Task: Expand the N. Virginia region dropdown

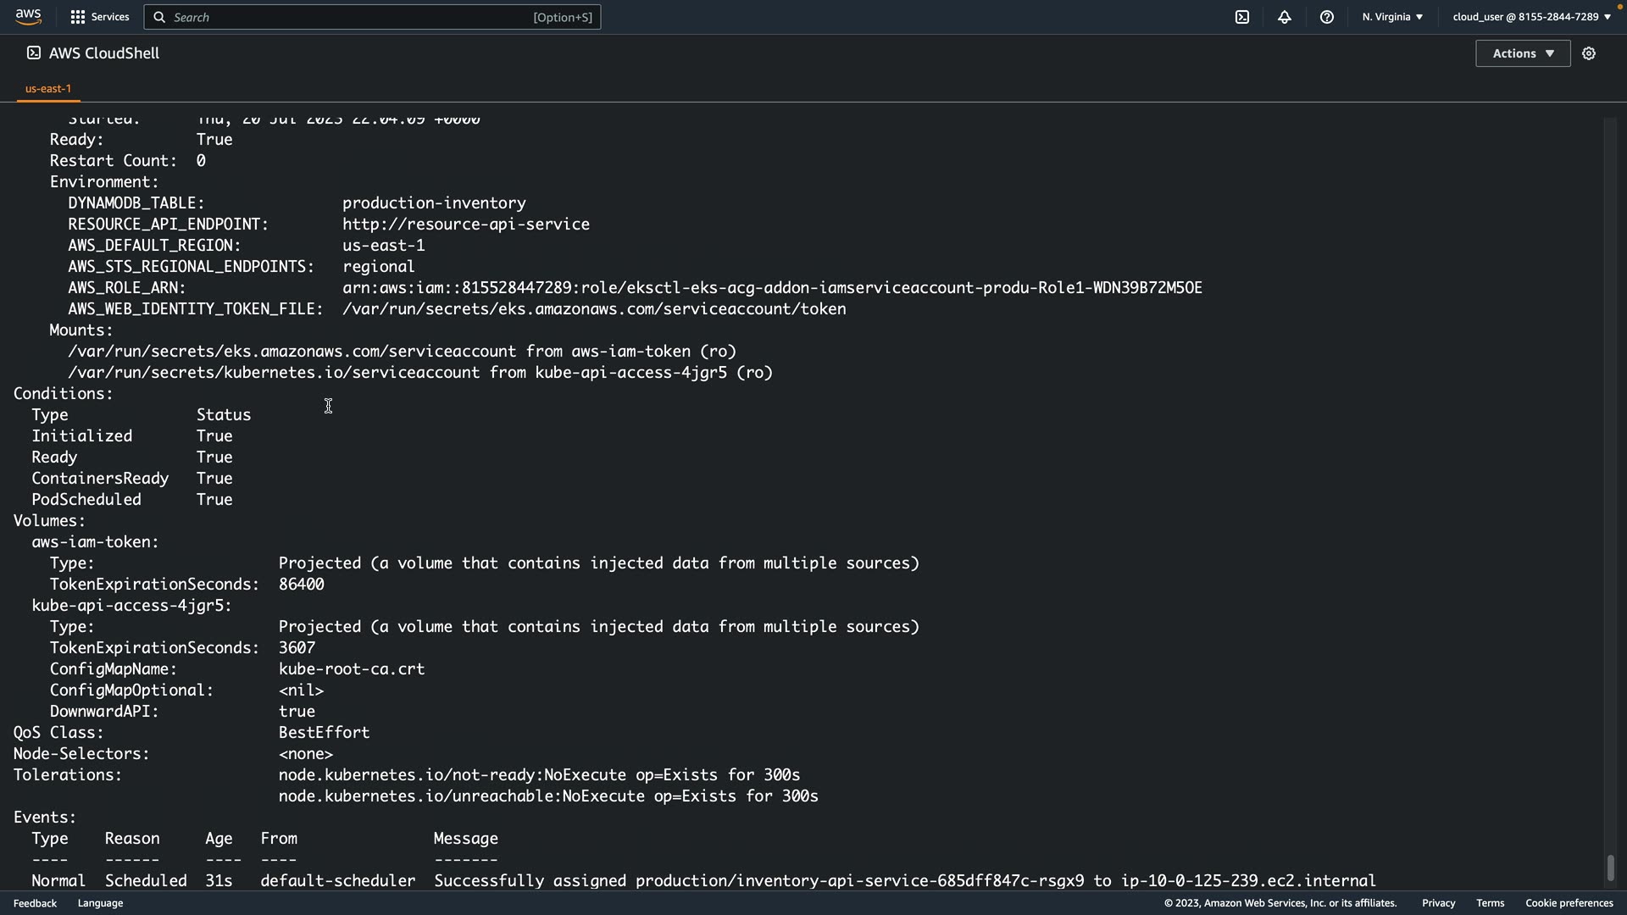Action: click(1392, 17)
